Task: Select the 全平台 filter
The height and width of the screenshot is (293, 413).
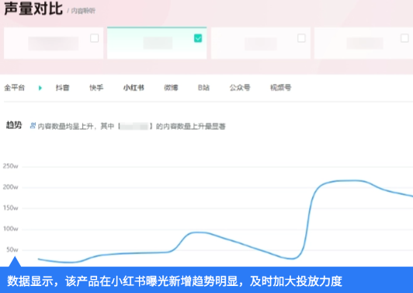Action: [x=15, y=88]
